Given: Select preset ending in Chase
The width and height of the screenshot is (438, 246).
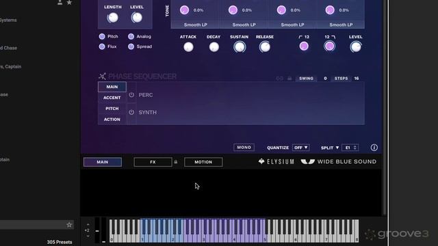Looking at the screenshot, I should [8, 48].
